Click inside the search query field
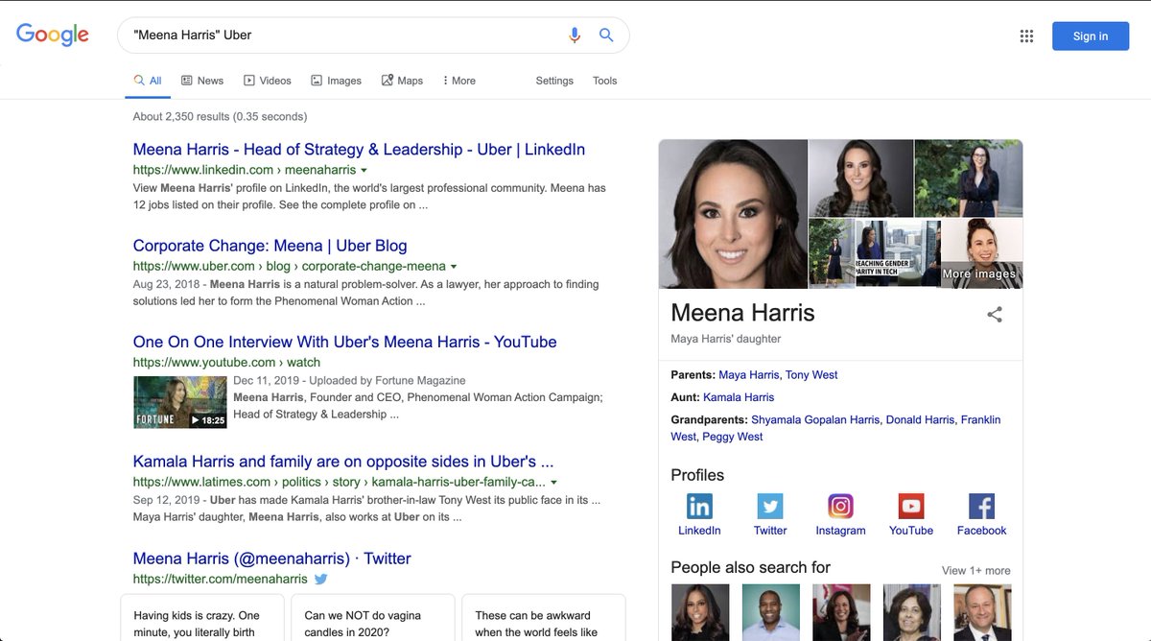The width and height of the screenshot is (1151, 641). click(x=345, y=36)
